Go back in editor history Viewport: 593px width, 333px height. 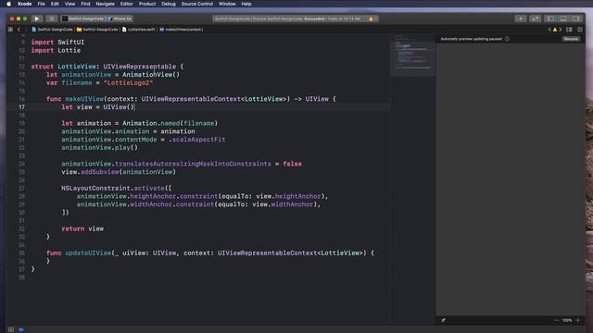[x=19, y=30]
